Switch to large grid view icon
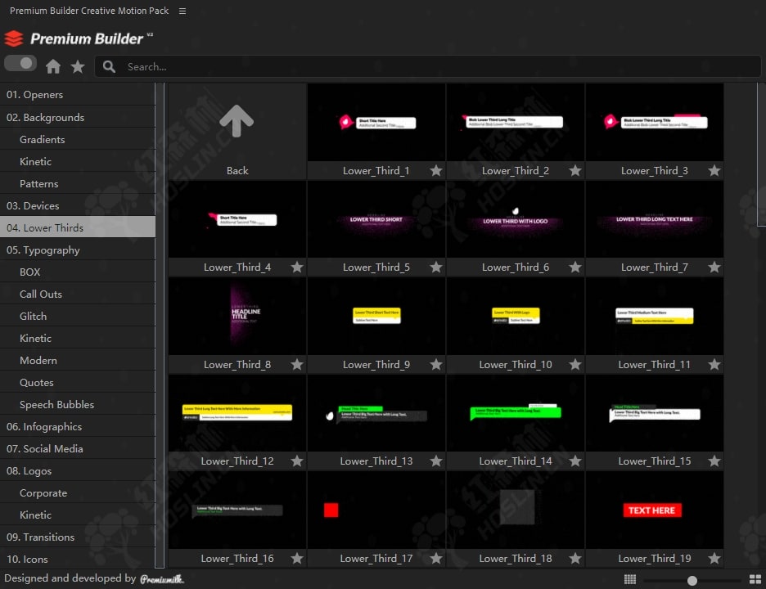The height and width of the screenshot is (589, 766). (755, 580)
